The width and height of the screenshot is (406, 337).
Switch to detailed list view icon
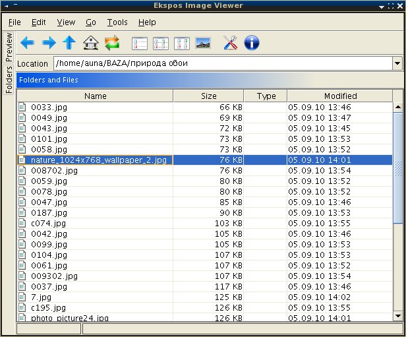click(x=140, y=44)
